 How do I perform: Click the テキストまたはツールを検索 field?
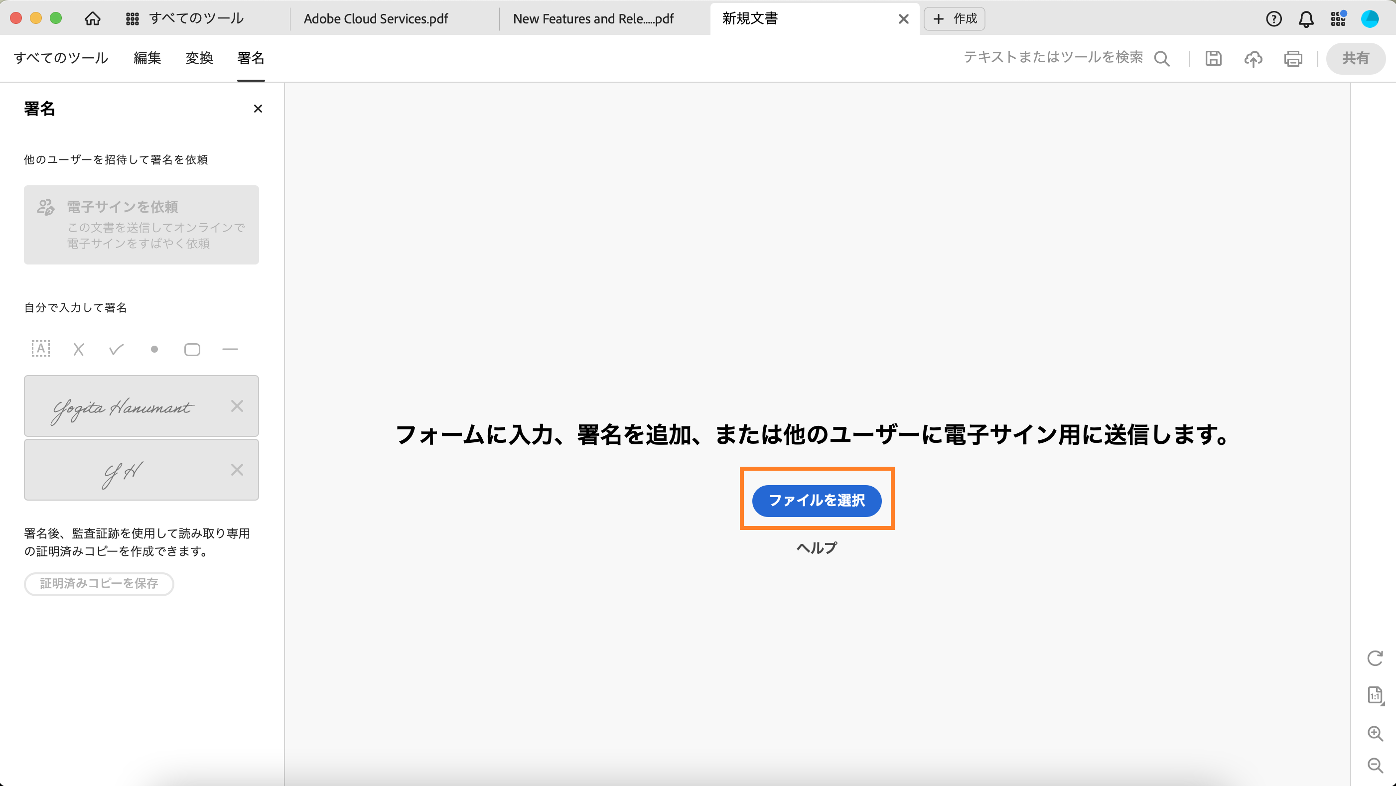coord(1053,57)
